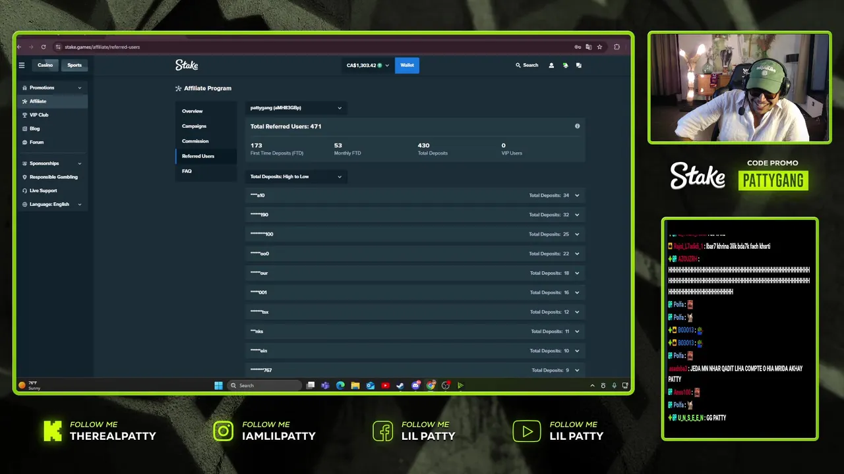Image resolution: width=844 pixels, height=474 pixels.
Task: Open Task View from taskbar
Action: click(x=311, y=385)
